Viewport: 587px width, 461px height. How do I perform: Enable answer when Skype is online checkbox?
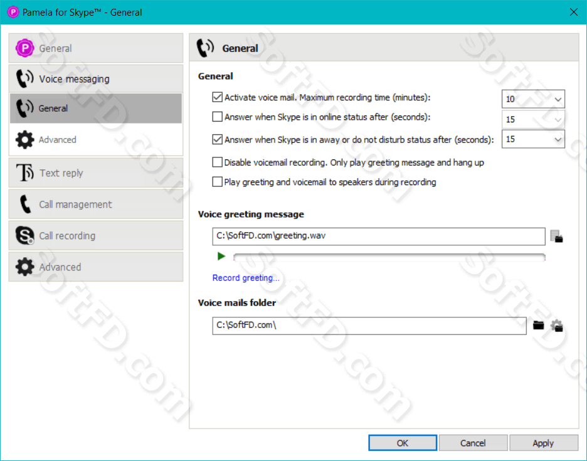tap(217, 117)
